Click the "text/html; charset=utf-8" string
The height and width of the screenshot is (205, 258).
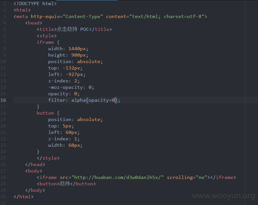click(x=167, y=16)
